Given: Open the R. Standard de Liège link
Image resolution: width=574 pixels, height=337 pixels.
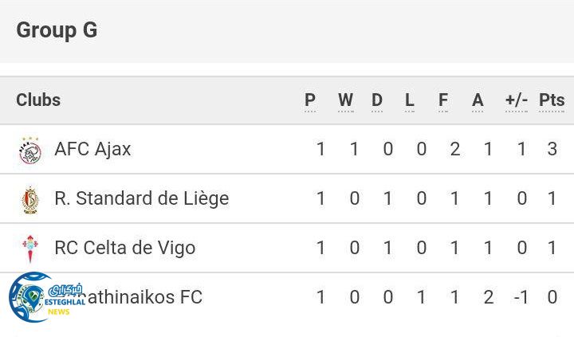Looking at the screenshot, I should (x=141, y=198).
